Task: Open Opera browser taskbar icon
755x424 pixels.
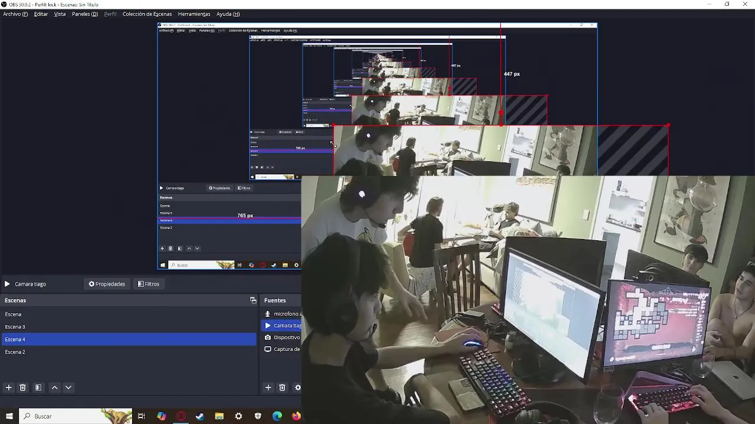Action: (x=180, y=416)
